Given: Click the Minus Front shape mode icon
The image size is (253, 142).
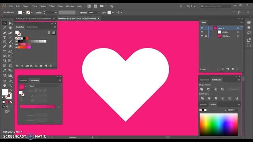Looking at the screenshot, I should click(208, 89).
